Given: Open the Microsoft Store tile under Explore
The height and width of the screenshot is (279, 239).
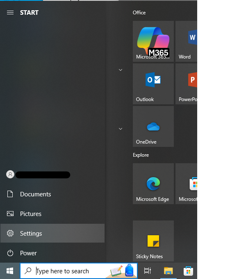Looking at the screenshot, I should point(186,184).
